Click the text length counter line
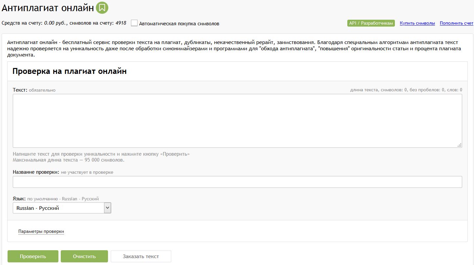The height and width of the screenshot is (265, 474). (406, 90)
